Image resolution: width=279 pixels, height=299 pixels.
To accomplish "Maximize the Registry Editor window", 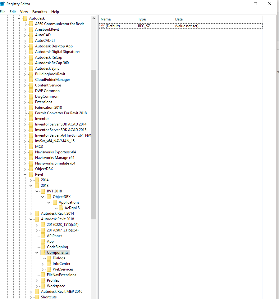I will click(x=255, y=4).
